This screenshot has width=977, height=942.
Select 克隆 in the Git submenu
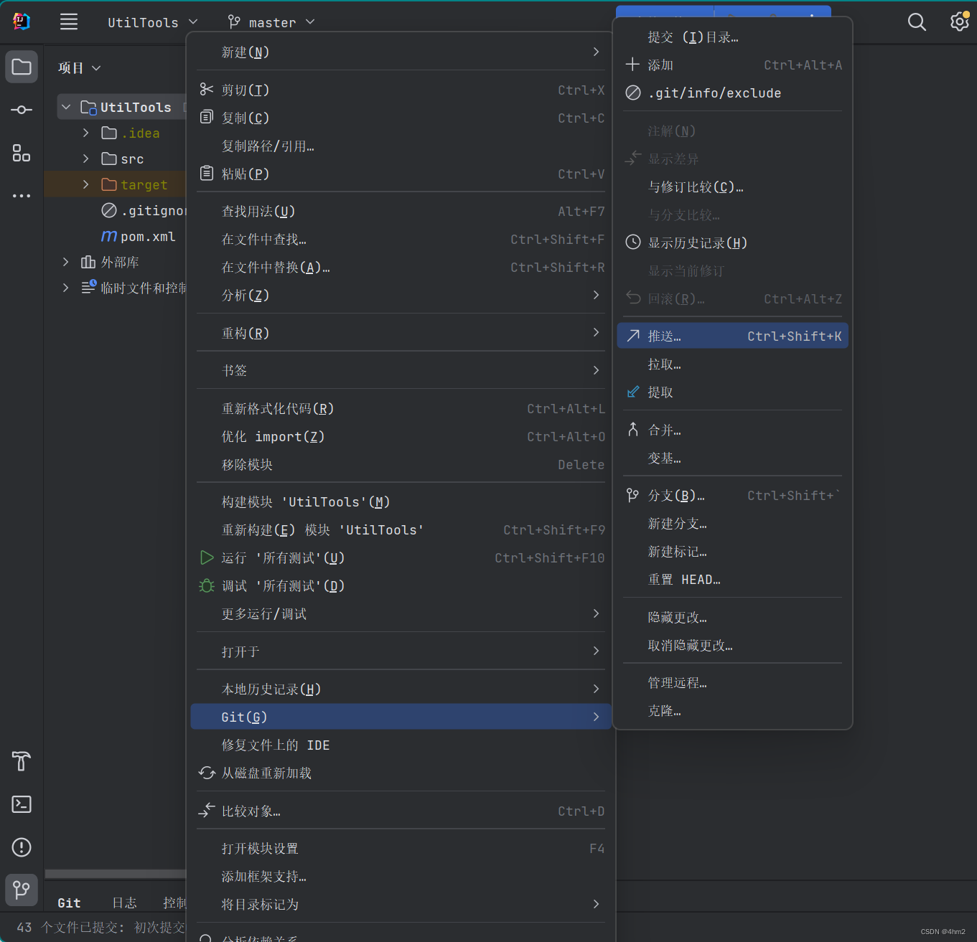[x=732, y=710]
